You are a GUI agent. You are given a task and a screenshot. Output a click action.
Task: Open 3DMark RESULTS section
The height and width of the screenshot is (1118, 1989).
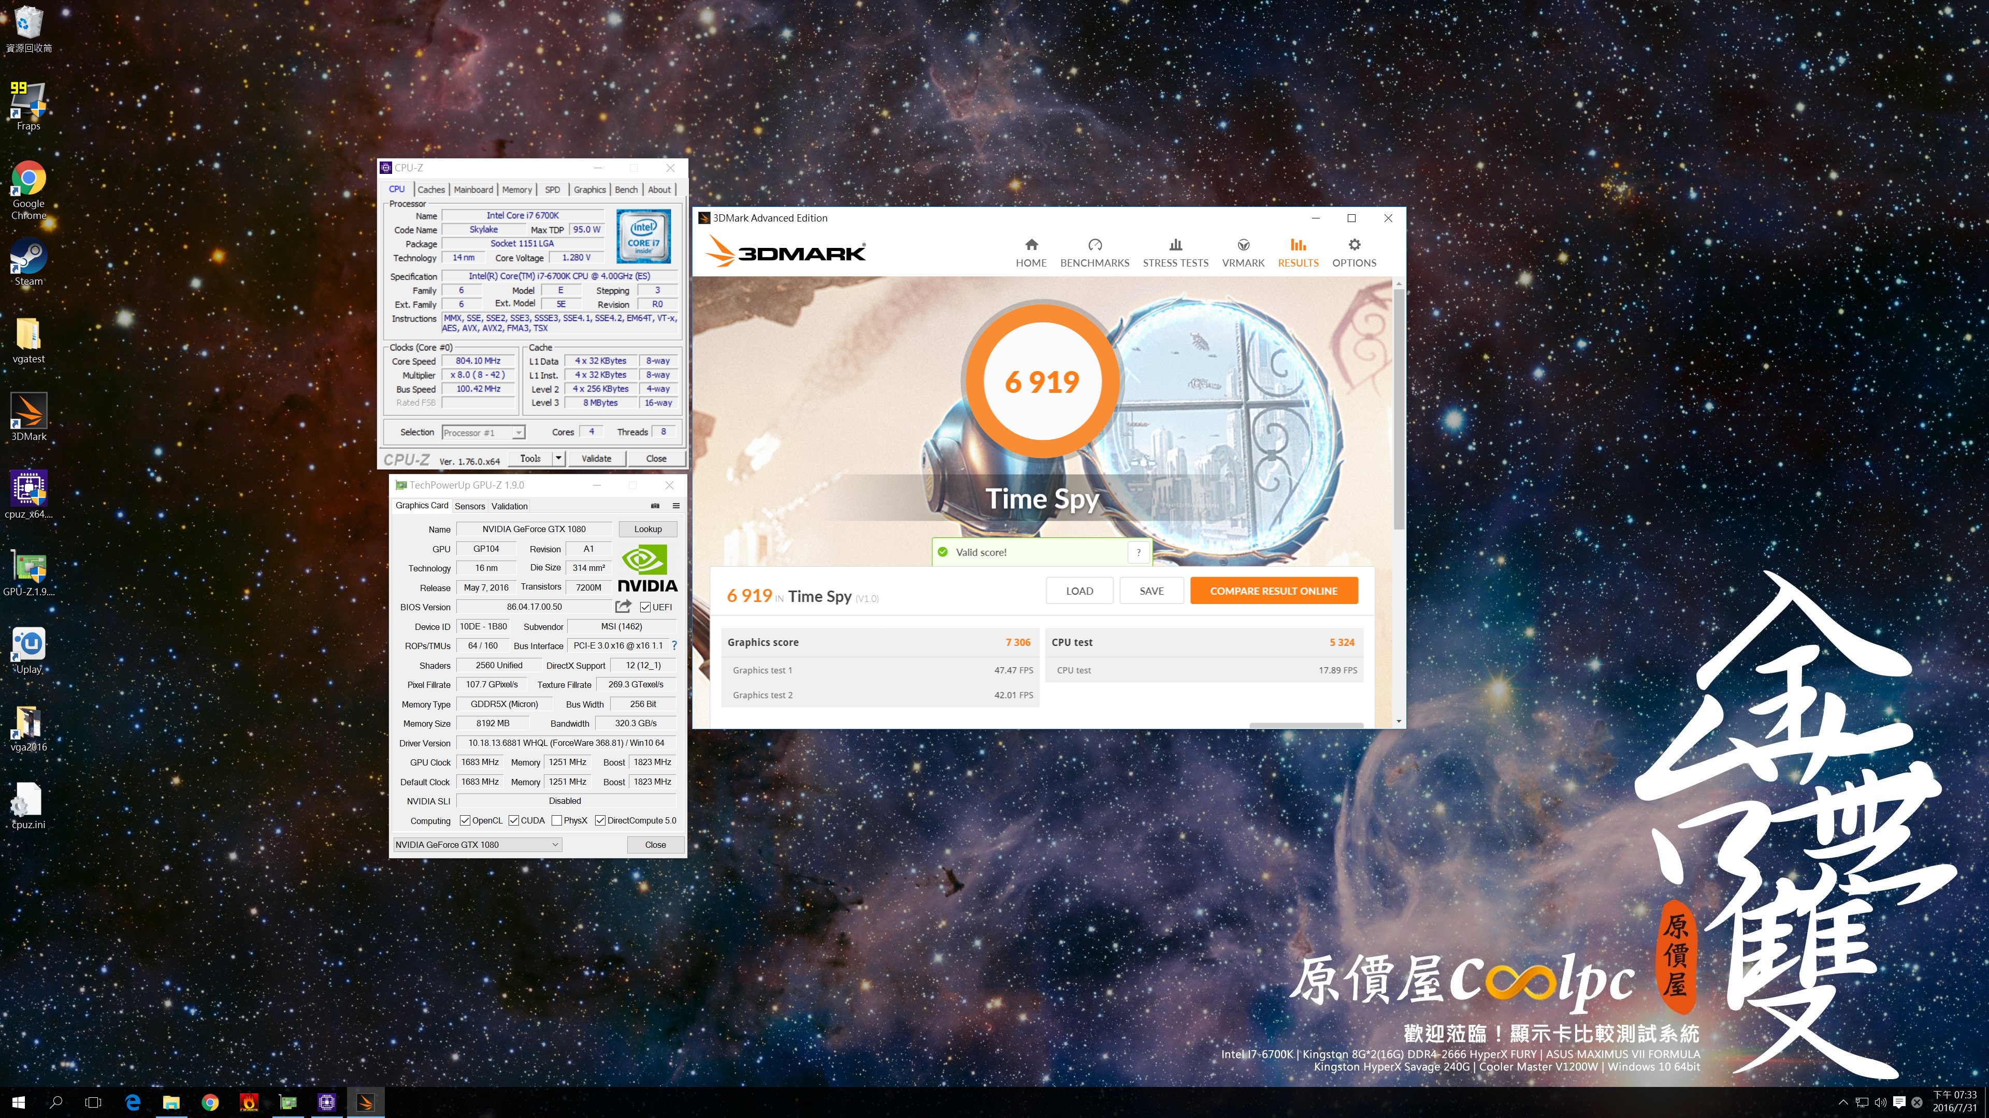coord(1298,253)
